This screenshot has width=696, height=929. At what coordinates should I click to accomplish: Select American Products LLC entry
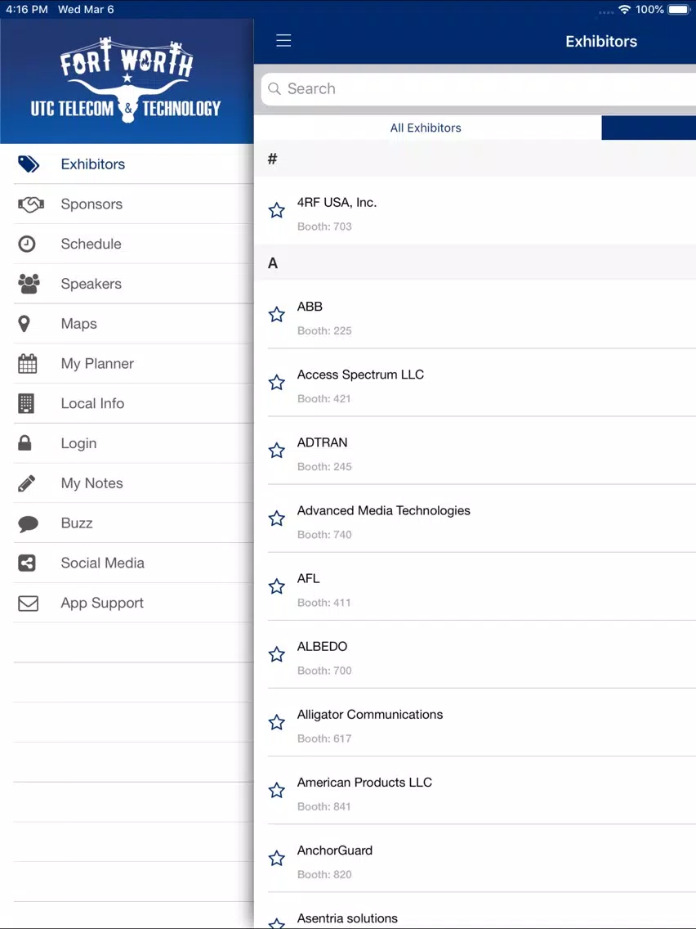(475, 790)
